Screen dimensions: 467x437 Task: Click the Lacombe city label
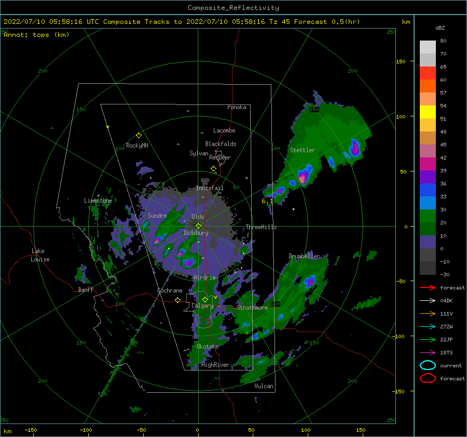point(224,130)
